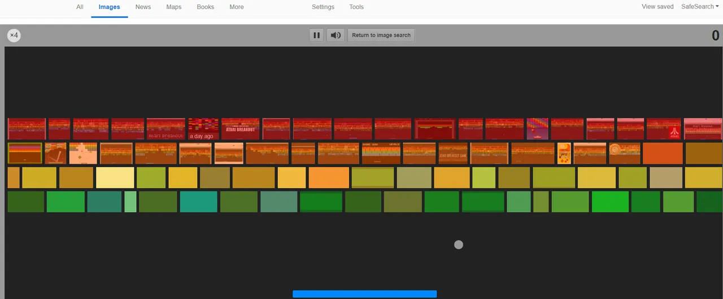Select the Images tab
The image size is (723, 299).
point(109,7)
